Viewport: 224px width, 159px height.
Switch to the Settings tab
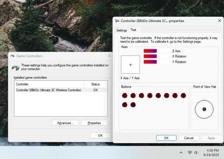click(x=122, y=30)
